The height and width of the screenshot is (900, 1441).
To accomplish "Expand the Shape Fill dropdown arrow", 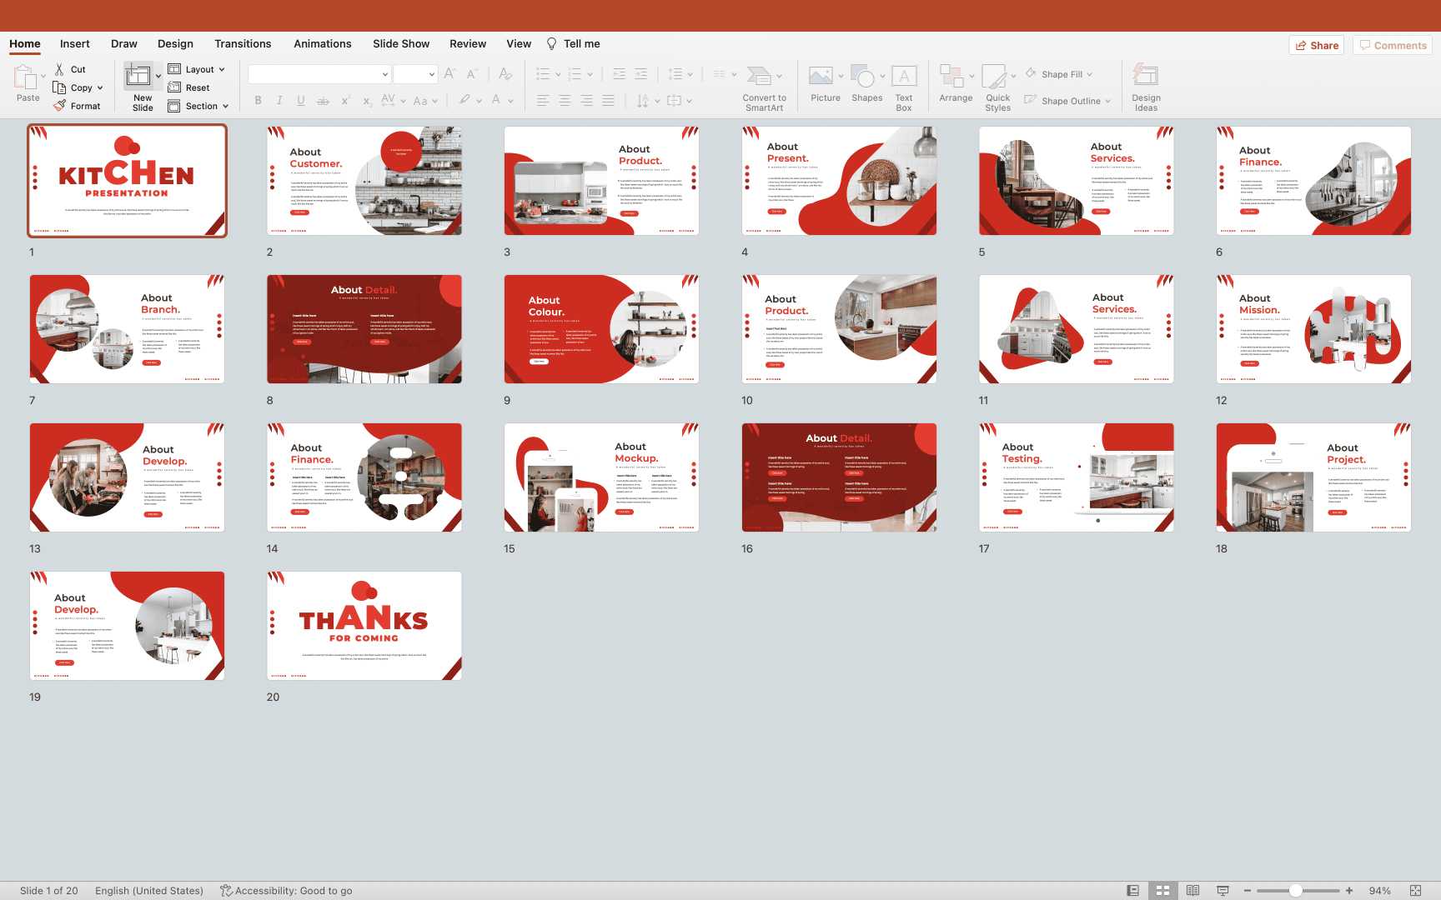I will (x=1089, y=75).
